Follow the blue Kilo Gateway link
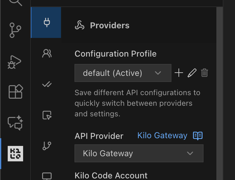Screen dimensions: 235x180 162,136
